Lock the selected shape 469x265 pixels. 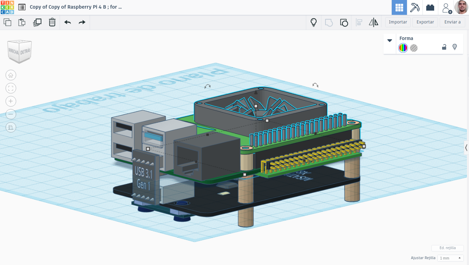coord(444,47)
